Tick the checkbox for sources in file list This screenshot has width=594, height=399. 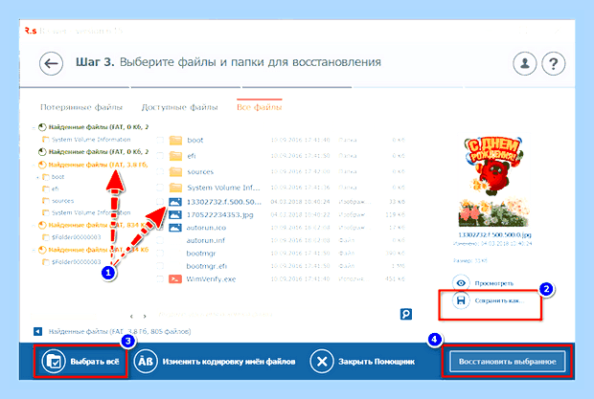pos(160,171)
